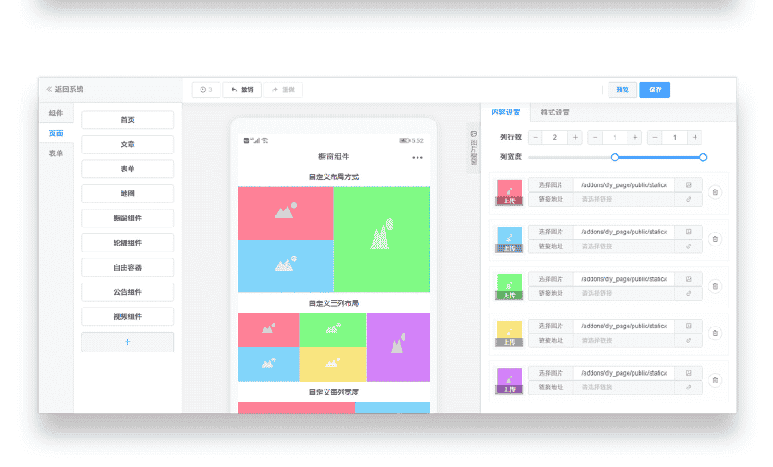Click the link chain icon in pink item row
Viewport: 773px width, 467px height.
[689, 199]
